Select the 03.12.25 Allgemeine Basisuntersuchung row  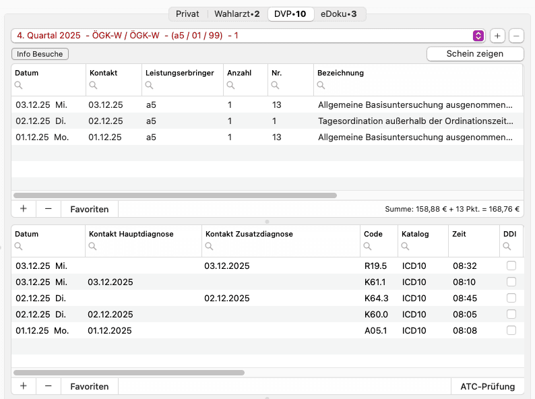pos(267,104)
